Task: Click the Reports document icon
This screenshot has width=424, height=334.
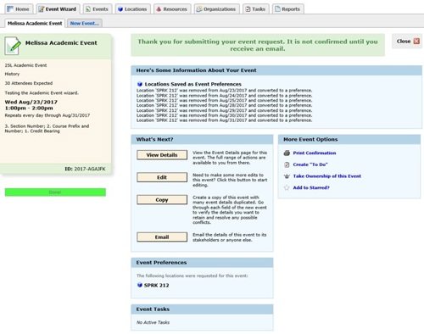Action: [278, 9]
